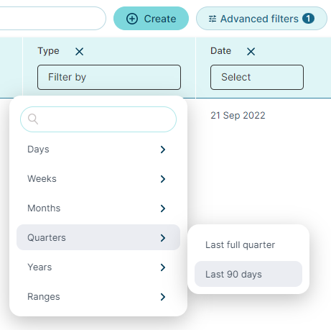
Task: Click the Advanced filters sliders icon
Action: 213,19
